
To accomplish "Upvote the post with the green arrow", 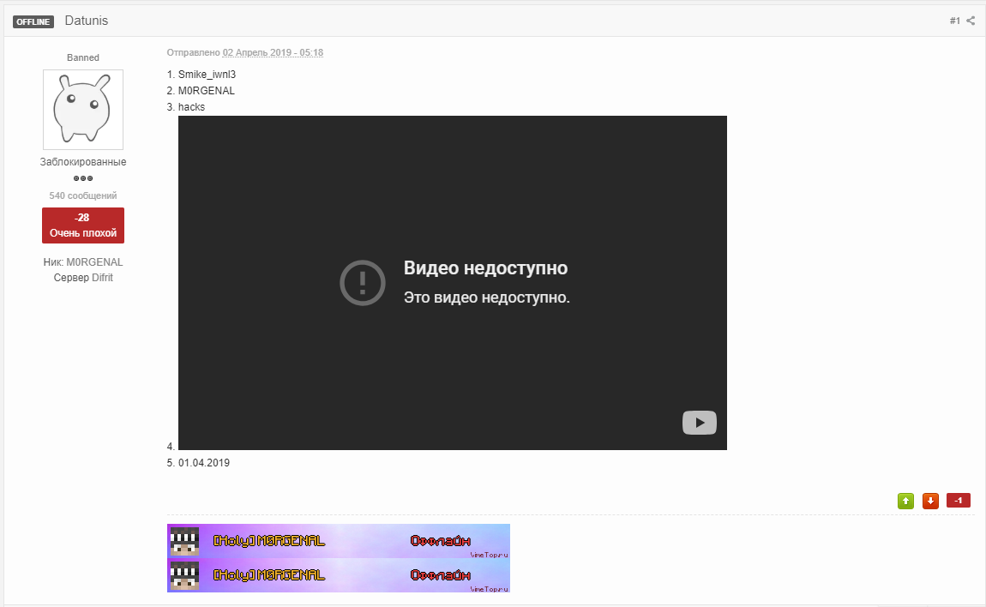I will click(905, 501).
